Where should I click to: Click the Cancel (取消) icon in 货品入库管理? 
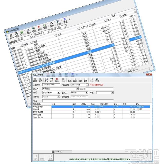(x=92, y=80)
